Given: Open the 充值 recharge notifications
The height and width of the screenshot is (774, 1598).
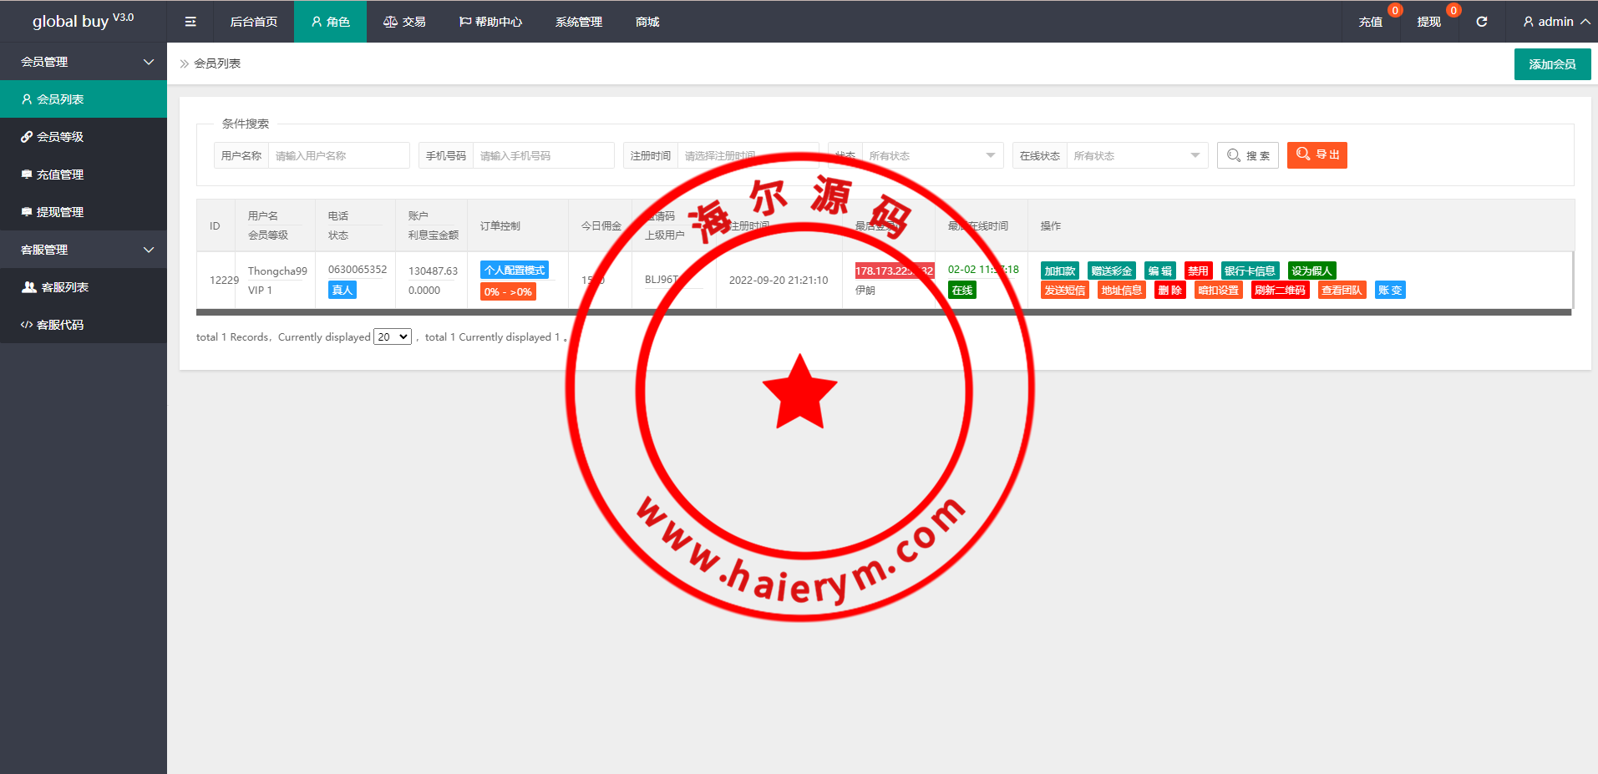Looking at the screenshot, I should 1370,22.
